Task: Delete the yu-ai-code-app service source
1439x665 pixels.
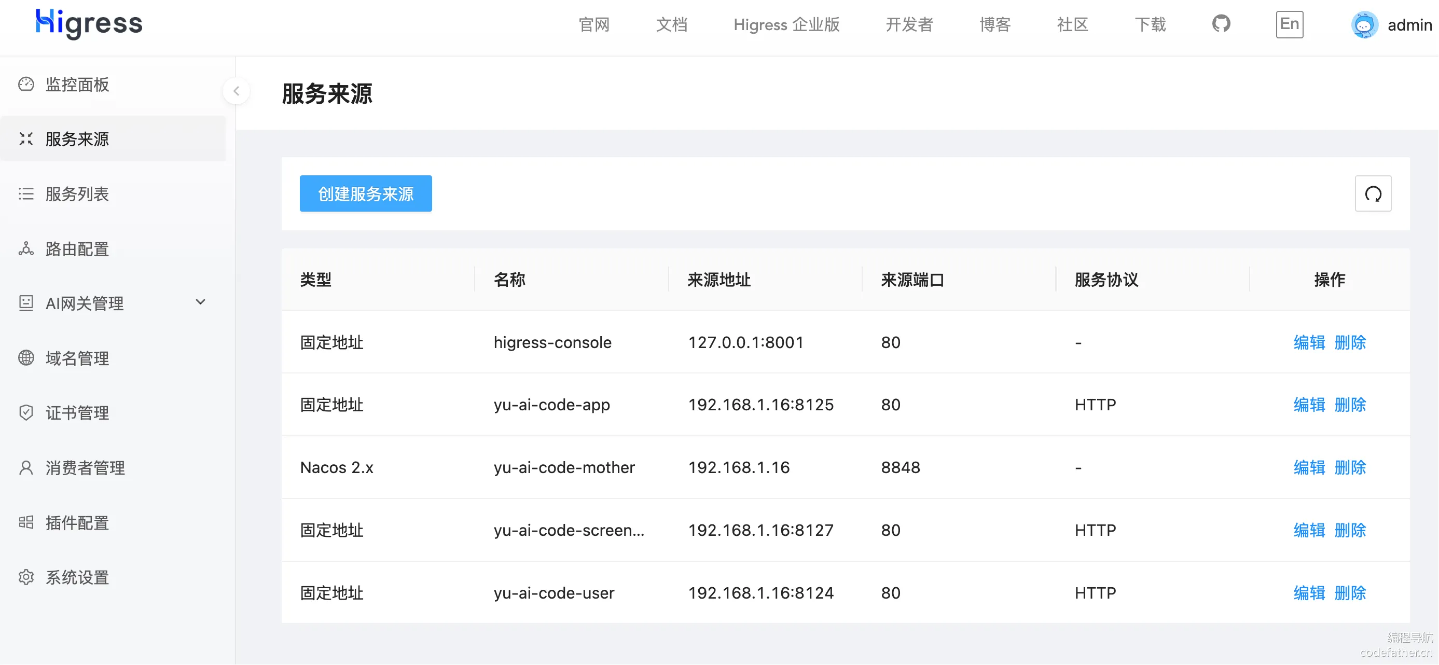Action: [1350, 405]
